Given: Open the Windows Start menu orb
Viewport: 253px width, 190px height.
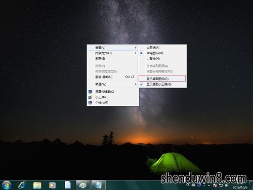Looking at the screenshot, I should pos(7,185).
